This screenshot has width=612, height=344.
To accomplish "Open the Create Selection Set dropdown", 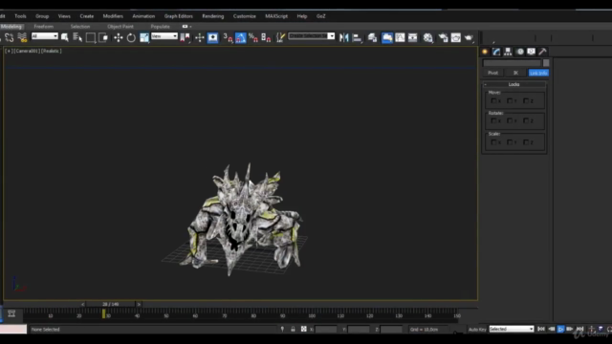I will tap(312, 36).
